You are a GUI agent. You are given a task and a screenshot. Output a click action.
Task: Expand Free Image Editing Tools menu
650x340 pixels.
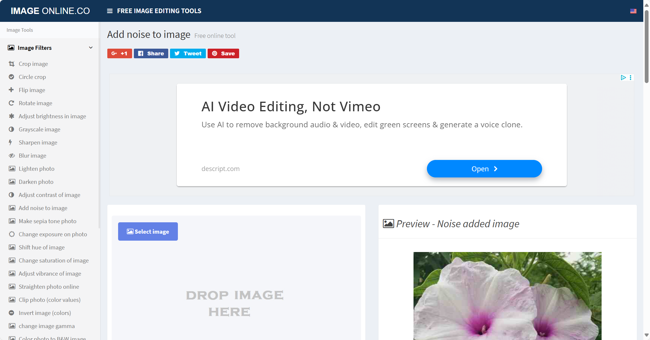tap(159, 11)
